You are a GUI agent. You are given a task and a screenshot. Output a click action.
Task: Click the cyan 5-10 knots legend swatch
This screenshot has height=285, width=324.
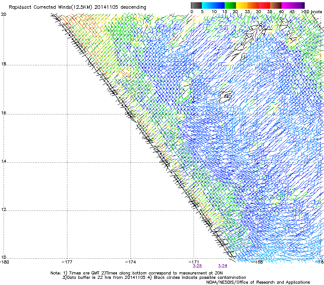[207, 5]
